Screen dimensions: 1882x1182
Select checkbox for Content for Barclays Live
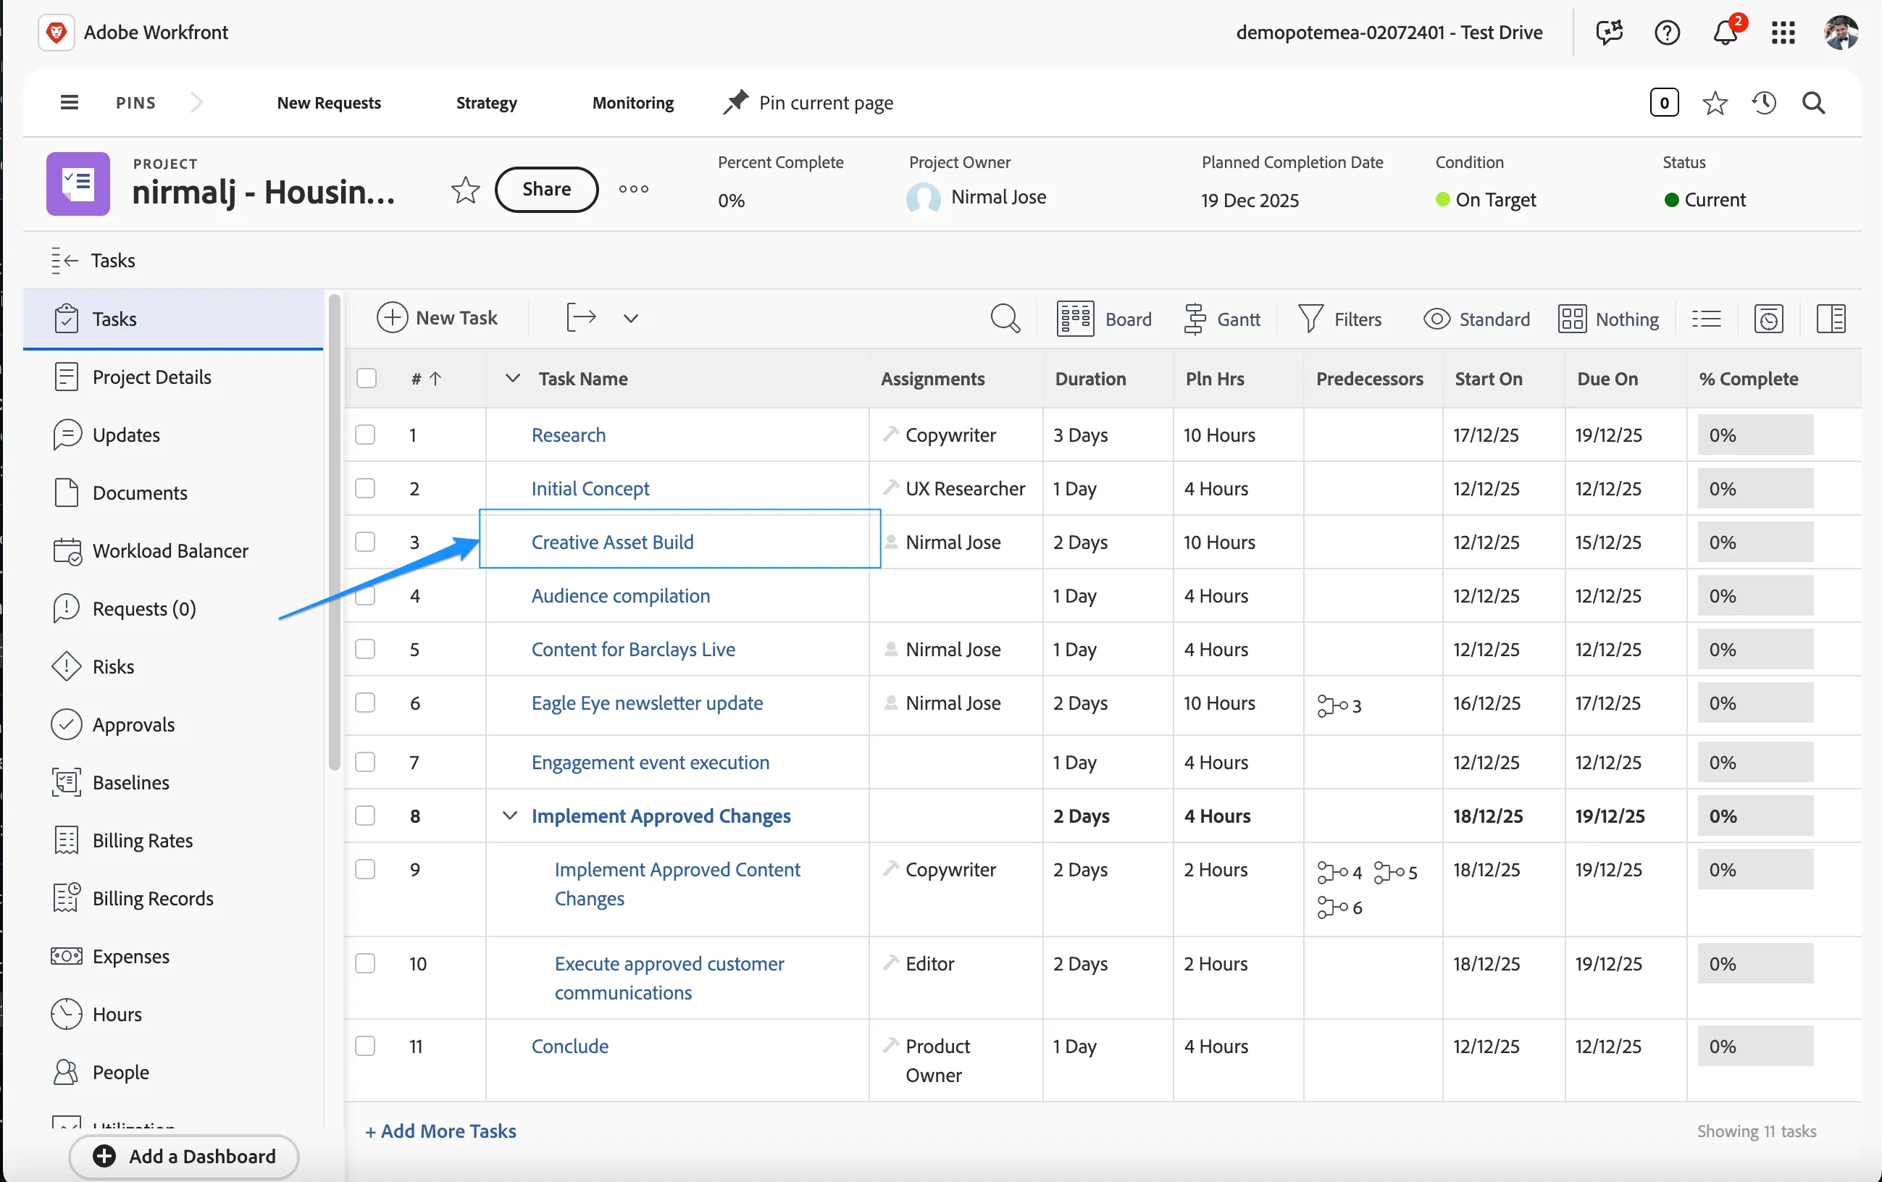click(365, 649)
